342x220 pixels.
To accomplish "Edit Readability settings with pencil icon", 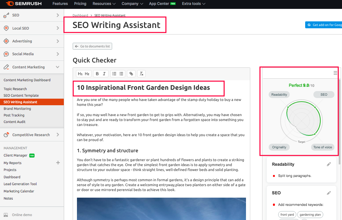I will 329,164.
